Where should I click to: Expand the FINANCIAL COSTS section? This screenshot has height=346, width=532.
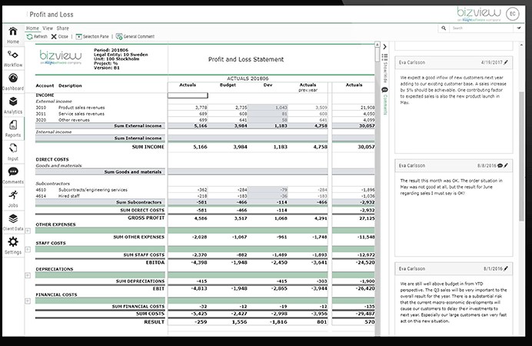click(x=28, y=301)
